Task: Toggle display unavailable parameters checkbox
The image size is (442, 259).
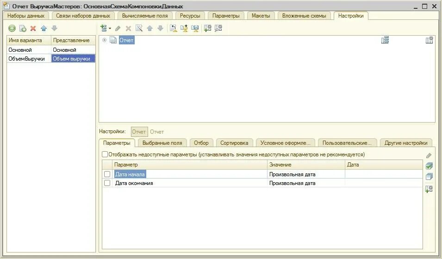Action: click(x=105, y=154)
